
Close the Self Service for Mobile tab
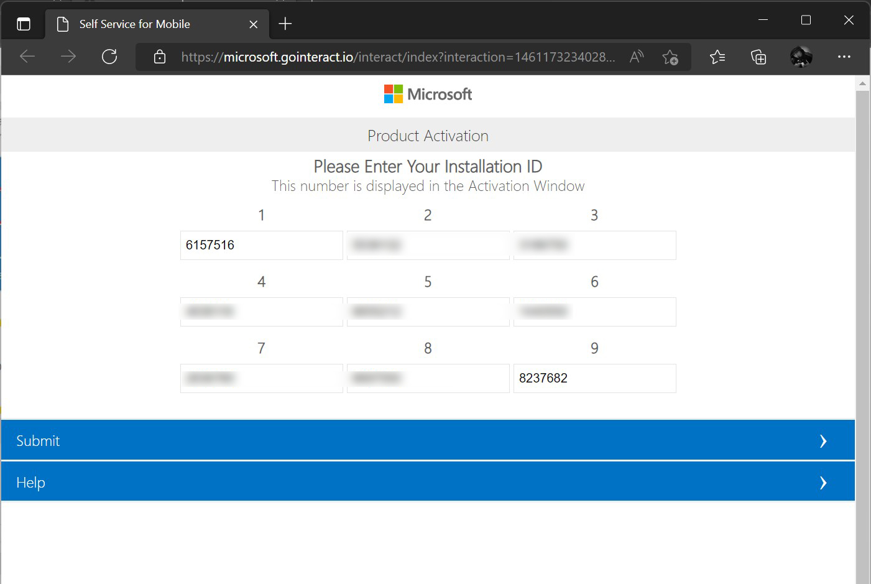click(x=253, y=24)
